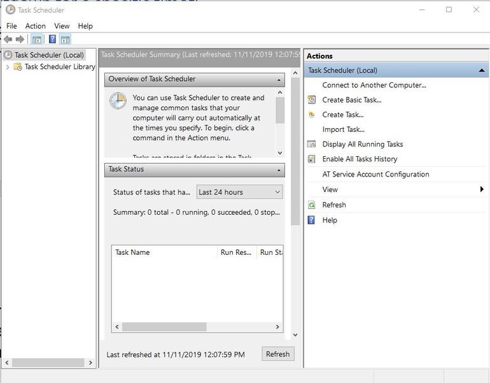Click the tree pane horizontal scrollbar left arrow

click(7, 363)
